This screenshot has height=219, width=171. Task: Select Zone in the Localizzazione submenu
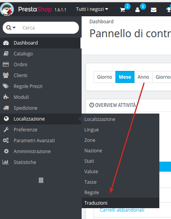click(x=120, y=140)
